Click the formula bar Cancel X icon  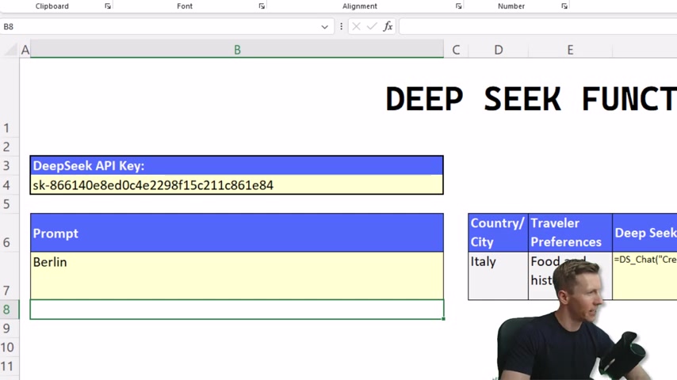[356, 27]
